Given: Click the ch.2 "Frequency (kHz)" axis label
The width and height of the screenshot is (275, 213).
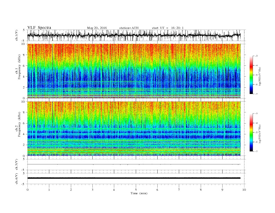Looking at the screenshot, I should point(19,125).
